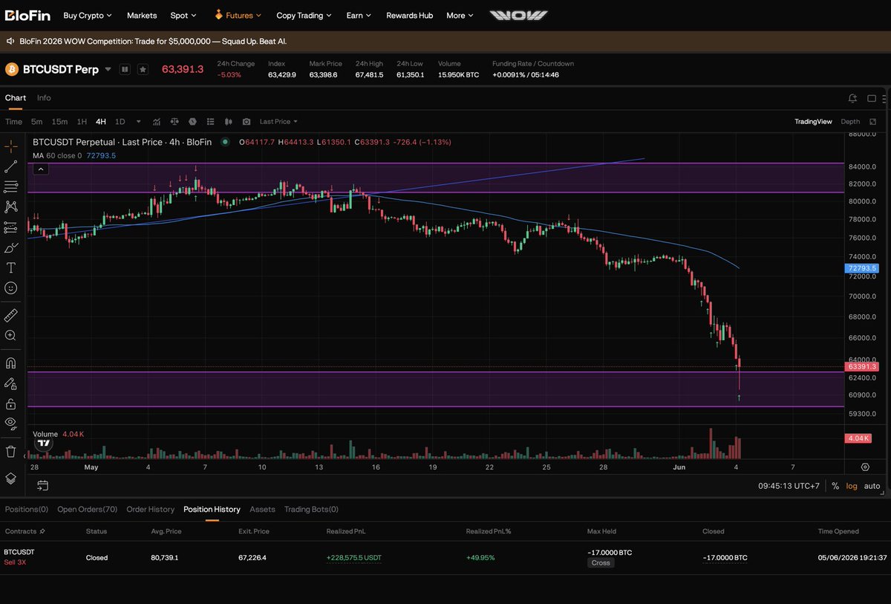Click the BloFin logo
The width and height of the screenshot is (891, 604).
point(26,15)
